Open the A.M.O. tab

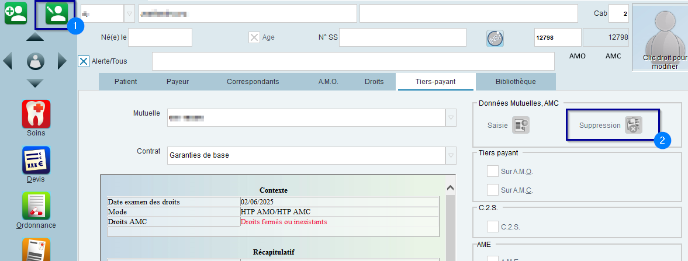pyautogui.click(x=328, y=82)
